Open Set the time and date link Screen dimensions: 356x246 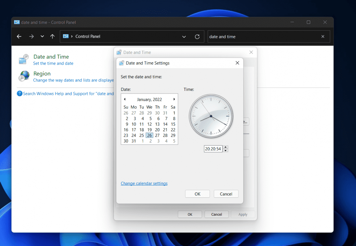(53, 63)
